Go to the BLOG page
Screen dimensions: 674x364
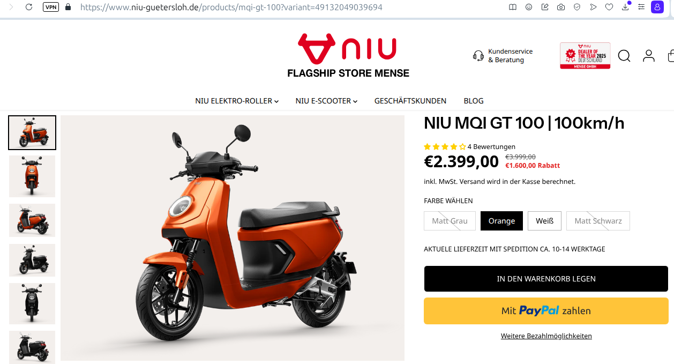click(x=474, y=101)
